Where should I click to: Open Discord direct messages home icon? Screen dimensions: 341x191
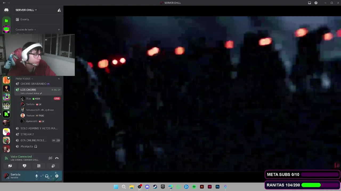[x=6, y=10]
